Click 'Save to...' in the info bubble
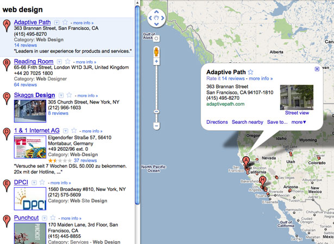This screenshot has height=244, width=334. [277, 122]
